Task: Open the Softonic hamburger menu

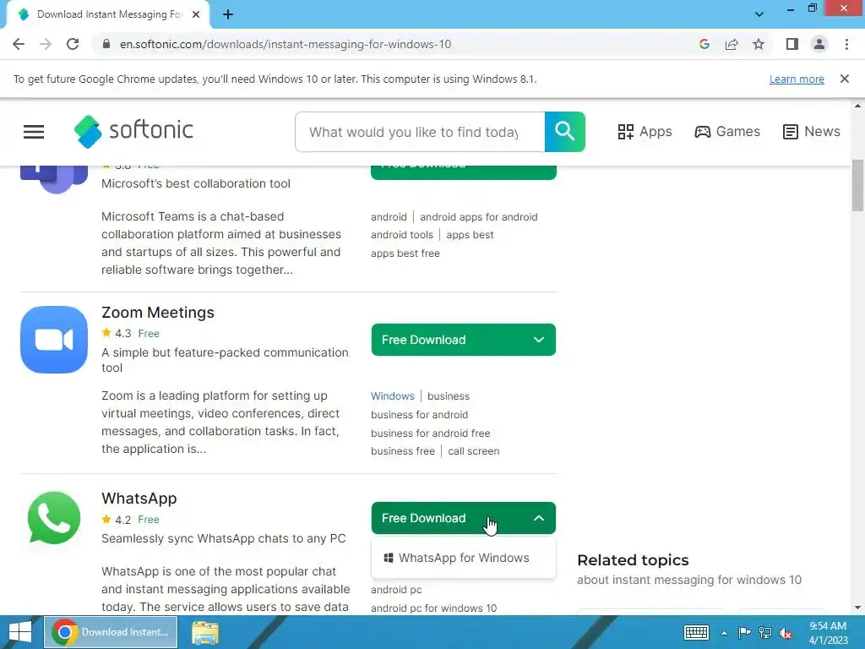Action: [x=34, y=131]
